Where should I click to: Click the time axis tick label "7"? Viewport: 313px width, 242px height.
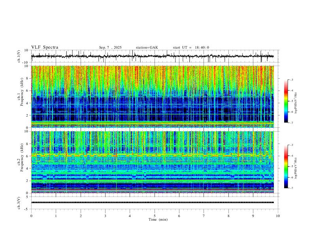click(x=204, y=216)
